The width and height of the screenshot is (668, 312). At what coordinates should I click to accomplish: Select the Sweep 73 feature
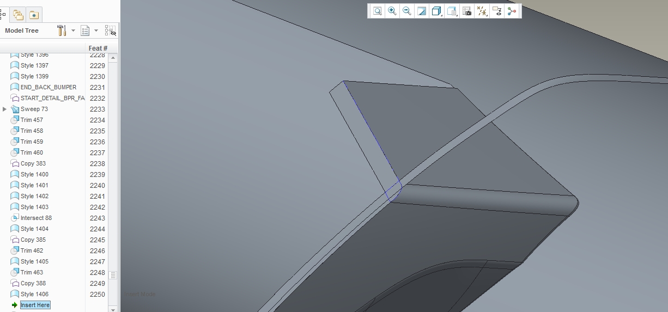[x=34, y=109]
